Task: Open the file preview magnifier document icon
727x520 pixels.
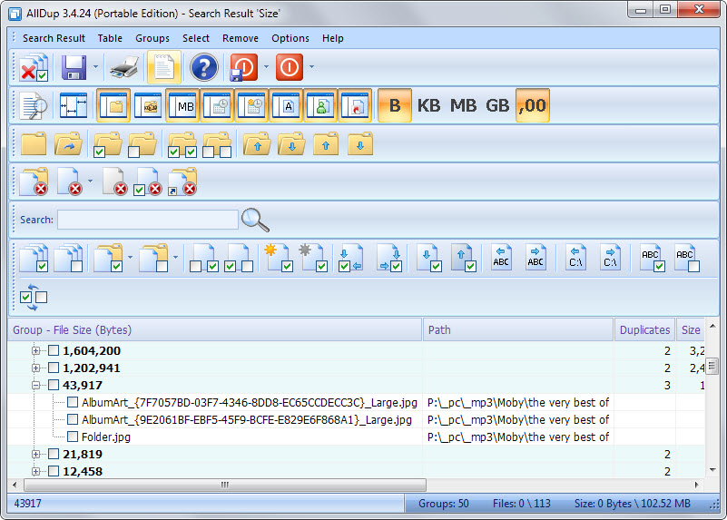Action: click(34, 105)
